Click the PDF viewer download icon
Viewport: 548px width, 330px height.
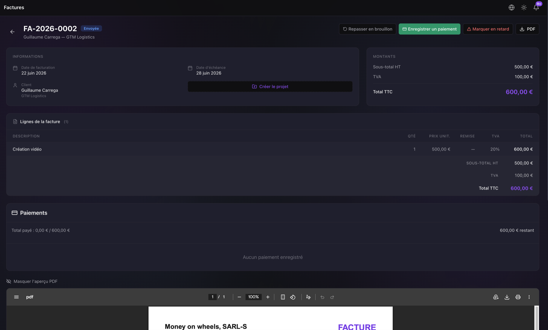(x=507, y=297)
